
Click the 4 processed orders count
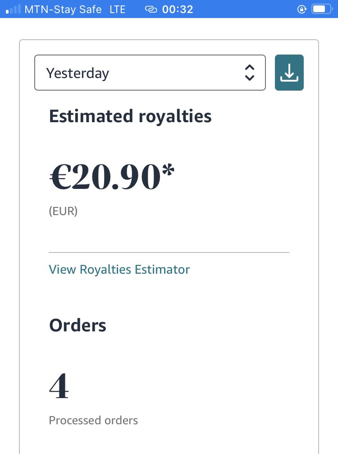(x=59, y=385)
